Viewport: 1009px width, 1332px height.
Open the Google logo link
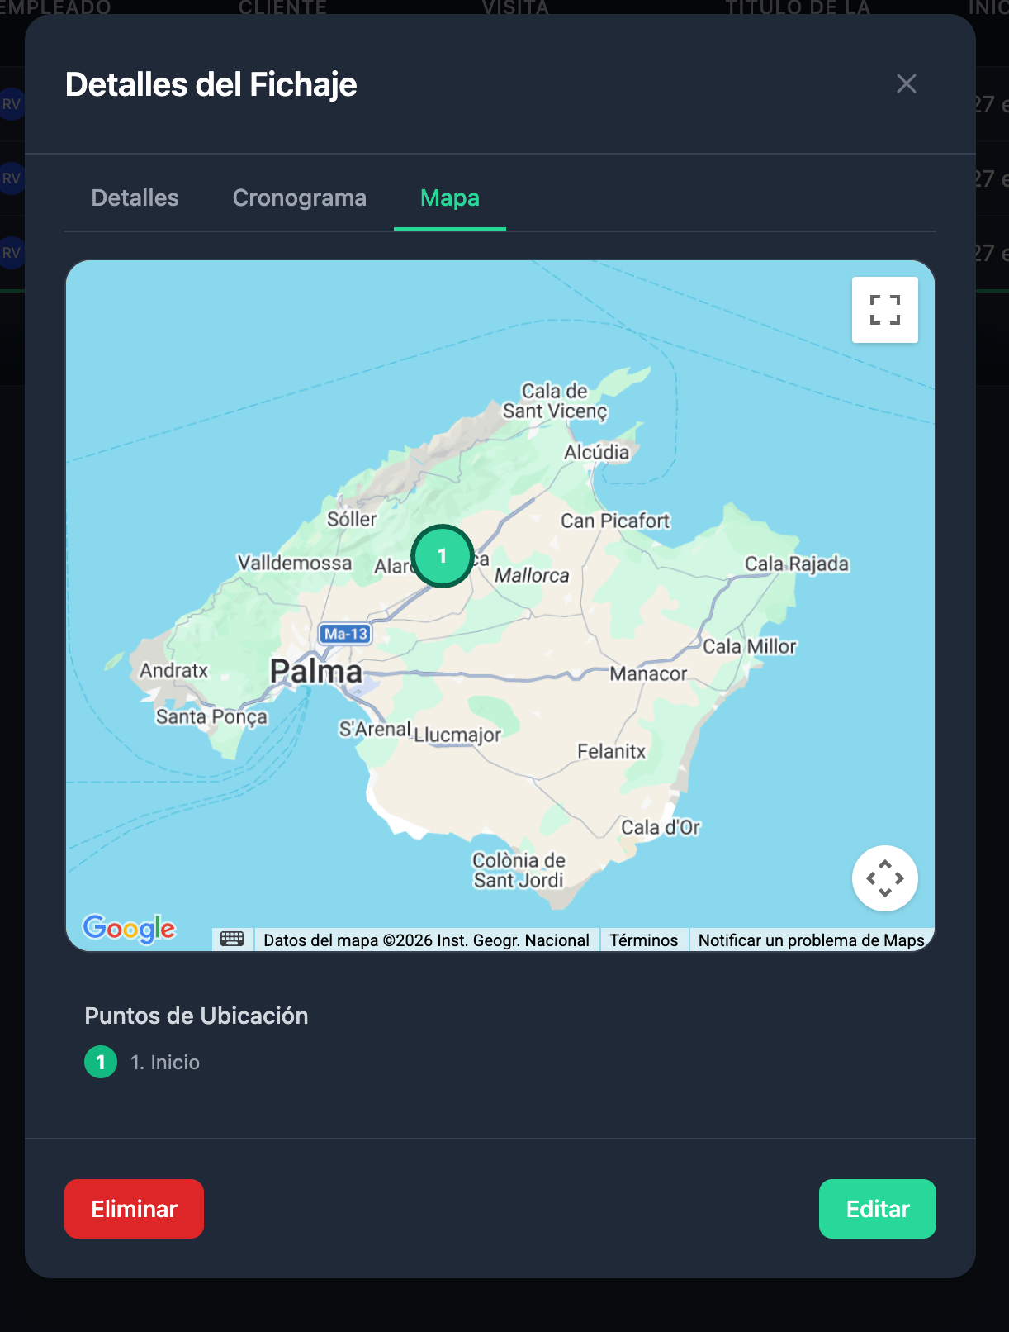tap(129, 929)
